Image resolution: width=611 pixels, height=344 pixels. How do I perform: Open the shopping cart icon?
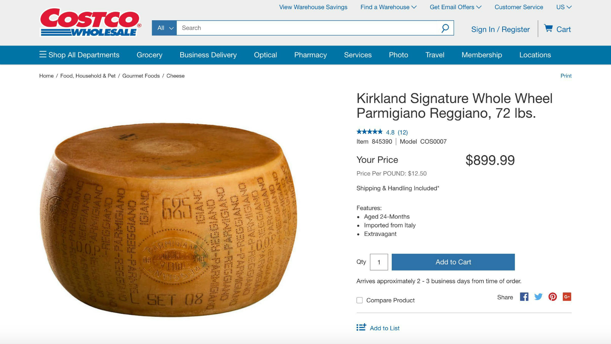(x=548, y=28)
